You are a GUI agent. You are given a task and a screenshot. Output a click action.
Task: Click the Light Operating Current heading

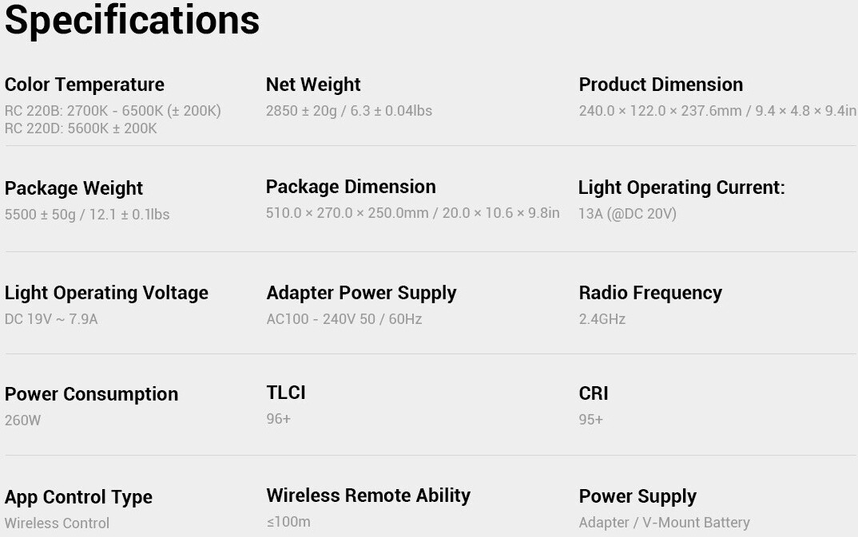click(x=681, y=188)
